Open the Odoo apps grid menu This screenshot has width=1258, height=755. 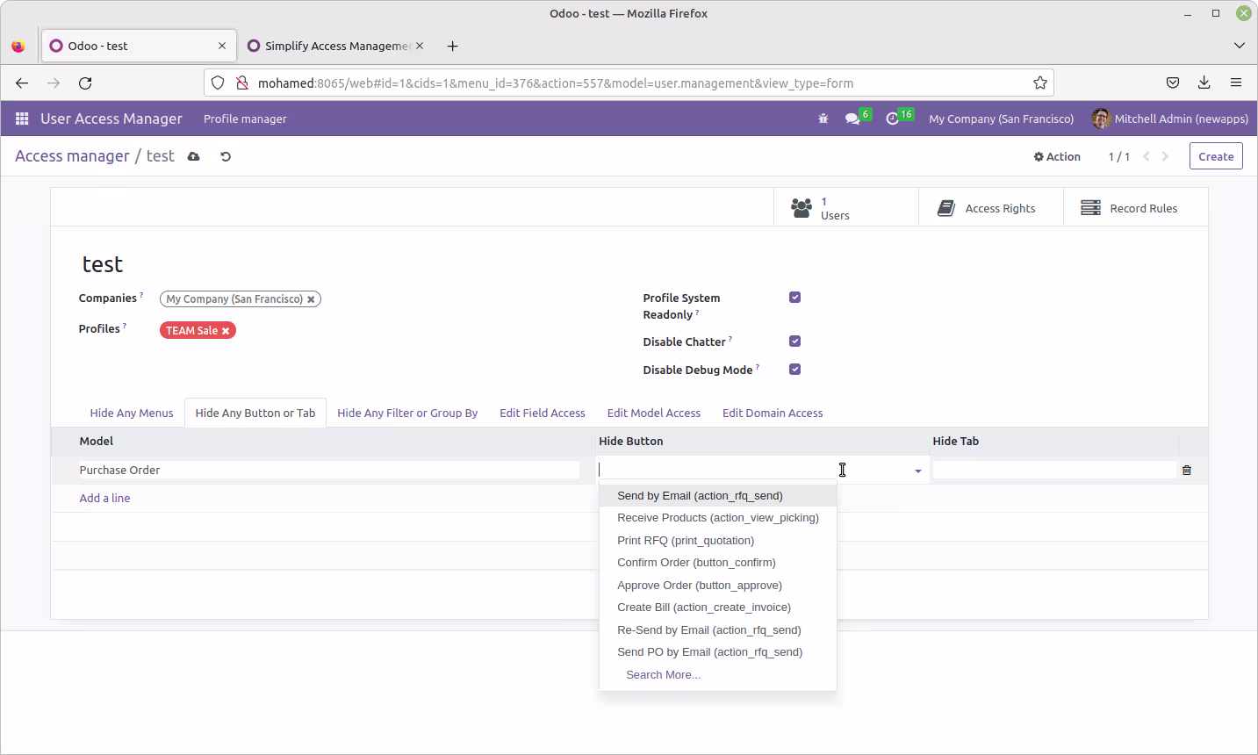(x=22, y=119)
